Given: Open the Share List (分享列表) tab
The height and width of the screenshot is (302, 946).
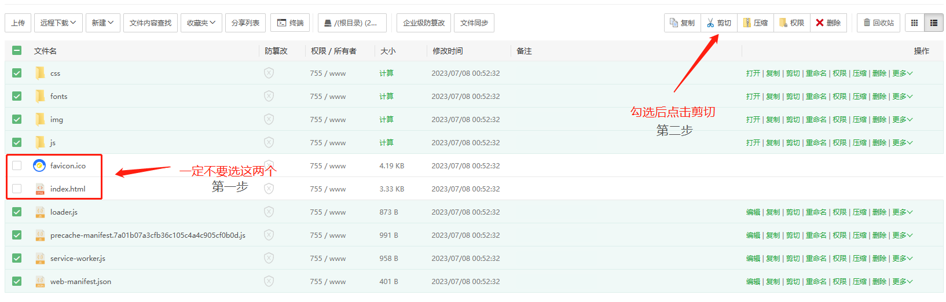Looking at the screenshot, I should coord(245,23).
